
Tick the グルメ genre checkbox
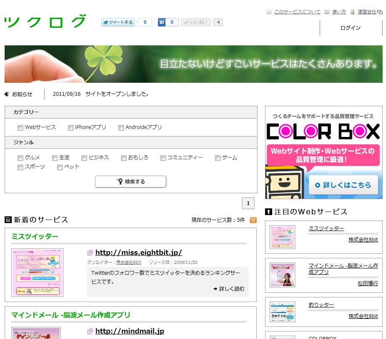click(x=20, y=158)
